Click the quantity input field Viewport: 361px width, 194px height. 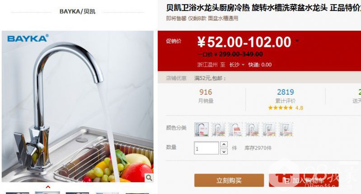coord(206,148)
